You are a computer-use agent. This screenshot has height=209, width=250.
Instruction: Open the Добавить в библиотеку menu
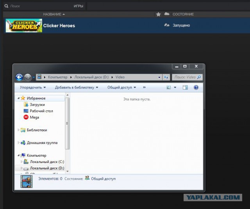(77, 87)
